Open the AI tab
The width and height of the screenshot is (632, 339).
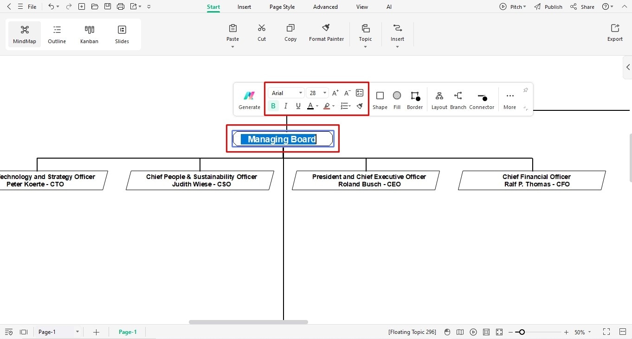pyautogui.click(x=389, y=7)
